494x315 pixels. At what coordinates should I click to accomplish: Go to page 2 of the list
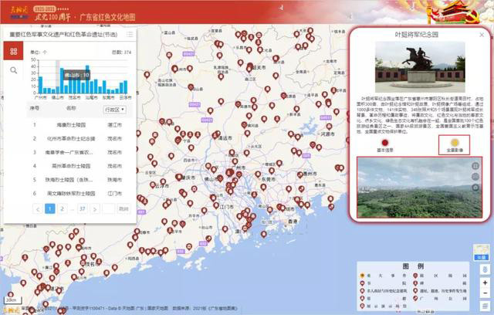62,208
